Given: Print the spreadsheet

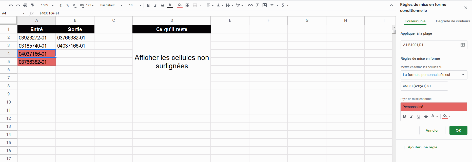Looking at the screenshot, I should point(25,5).
